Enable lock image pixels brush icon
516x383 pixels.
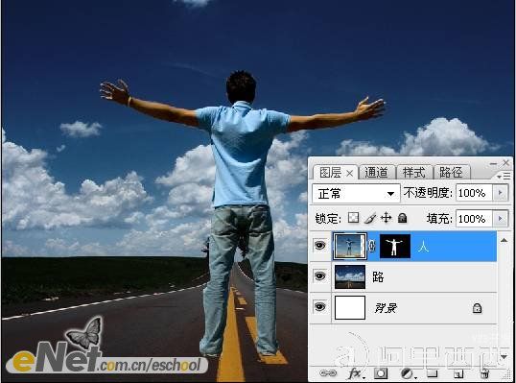coord(370,218)
